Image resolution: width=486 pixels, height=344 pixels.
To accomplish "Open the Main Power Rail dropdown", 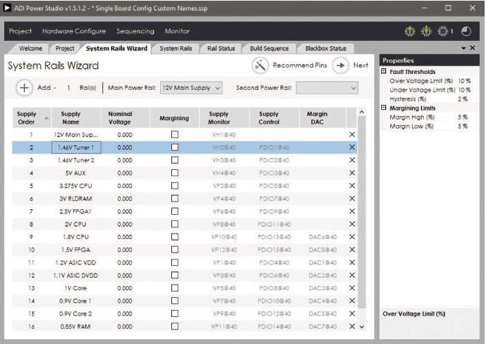I will click(191, 88).
